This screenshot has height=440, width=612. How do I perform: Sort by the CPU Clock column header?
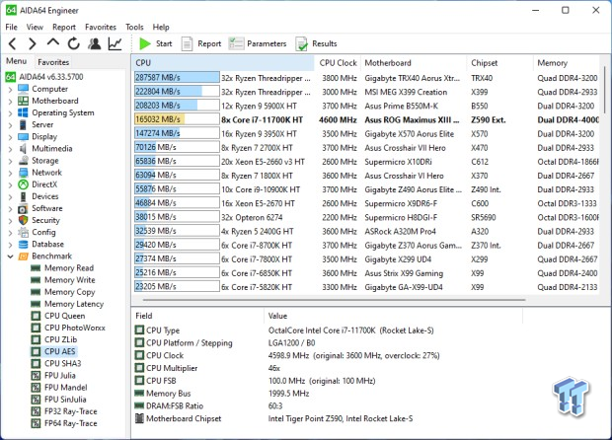pos(338,63)
